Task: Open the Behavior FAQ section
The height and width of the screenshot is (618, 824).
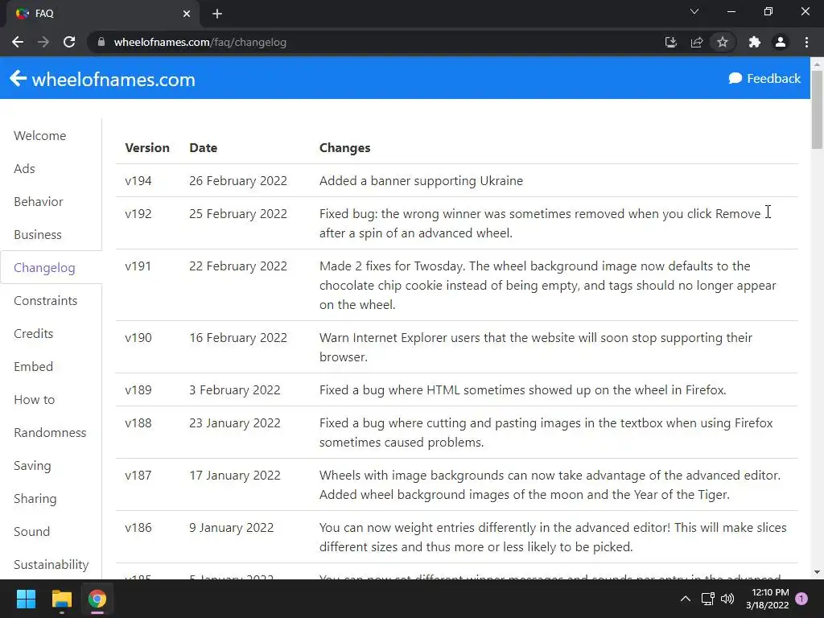Action: (39, 202)
